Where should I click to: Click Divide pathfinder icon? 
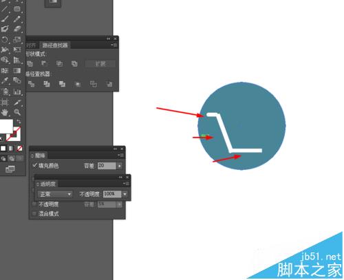[32, 84]
